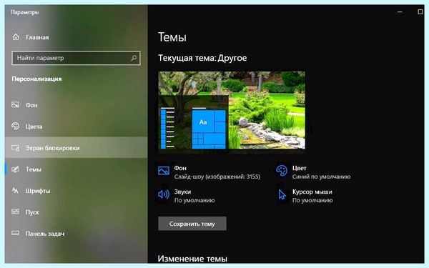Viewport: 429px width, 268px height.
Task: Click the Изменение темы heading
Action: coord(192,259)
